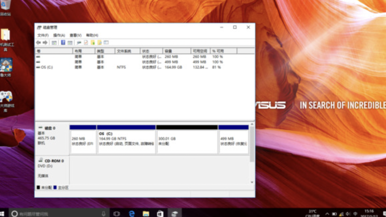Screen dimensions: 386x217
Task: Click the Cortana microphone icon
Action: 104,214
